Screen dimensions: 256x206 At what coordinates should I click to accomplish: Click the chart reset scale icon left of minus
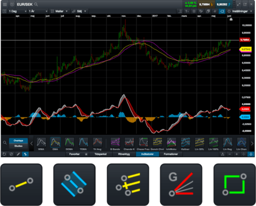point(223,154)
